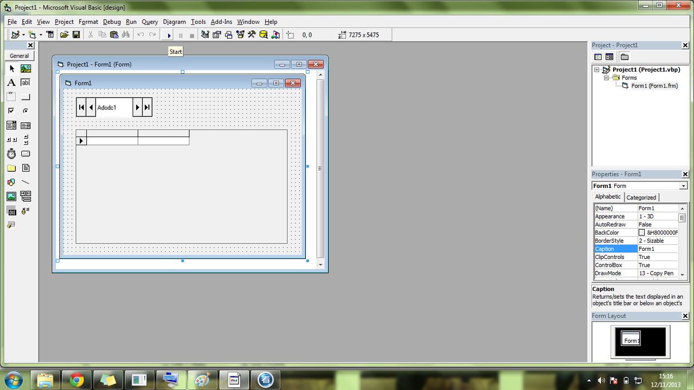Select the Timer control tool
Viewport: 694px width, 390px height.
(11, 154)
